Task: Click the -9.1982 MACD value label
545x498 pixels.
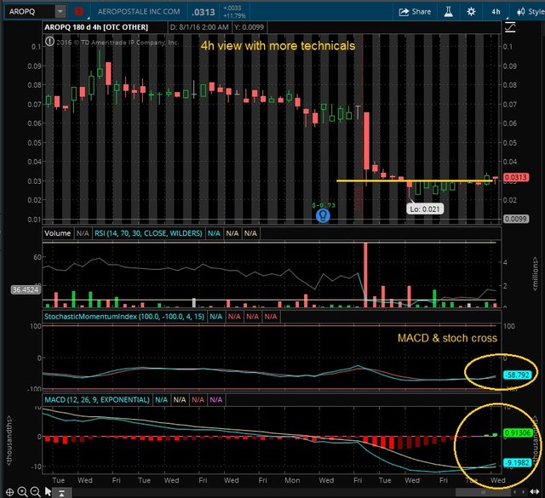Action: coord(517,462)
